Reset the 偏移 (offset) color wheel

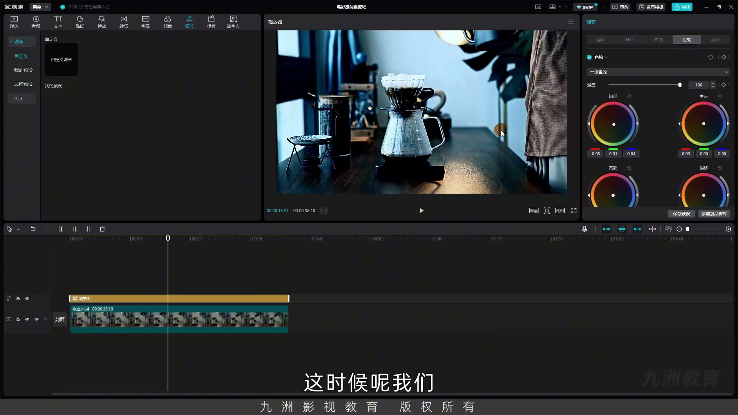720,168
